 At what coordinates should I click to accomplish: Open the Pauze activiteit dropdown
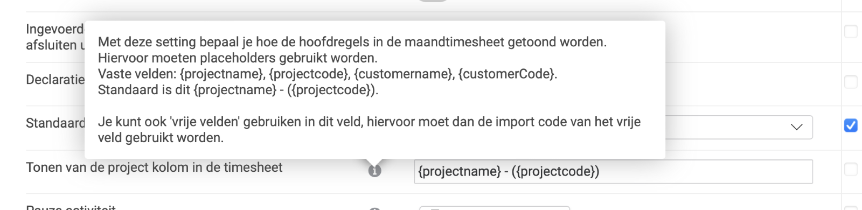click(495, 208)
